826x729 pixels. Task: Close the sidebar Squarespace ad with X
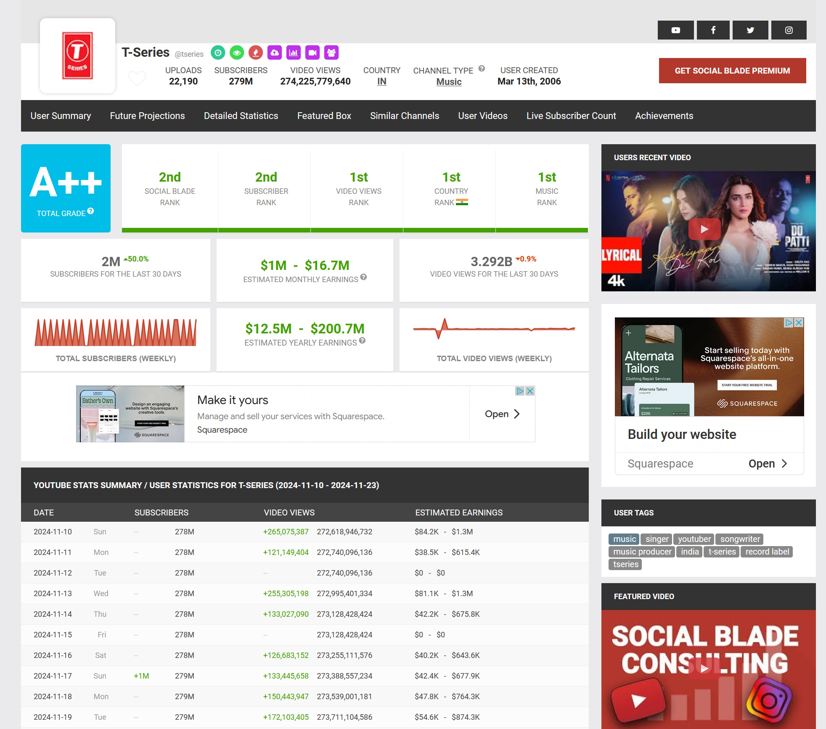(x=799, y=322)
